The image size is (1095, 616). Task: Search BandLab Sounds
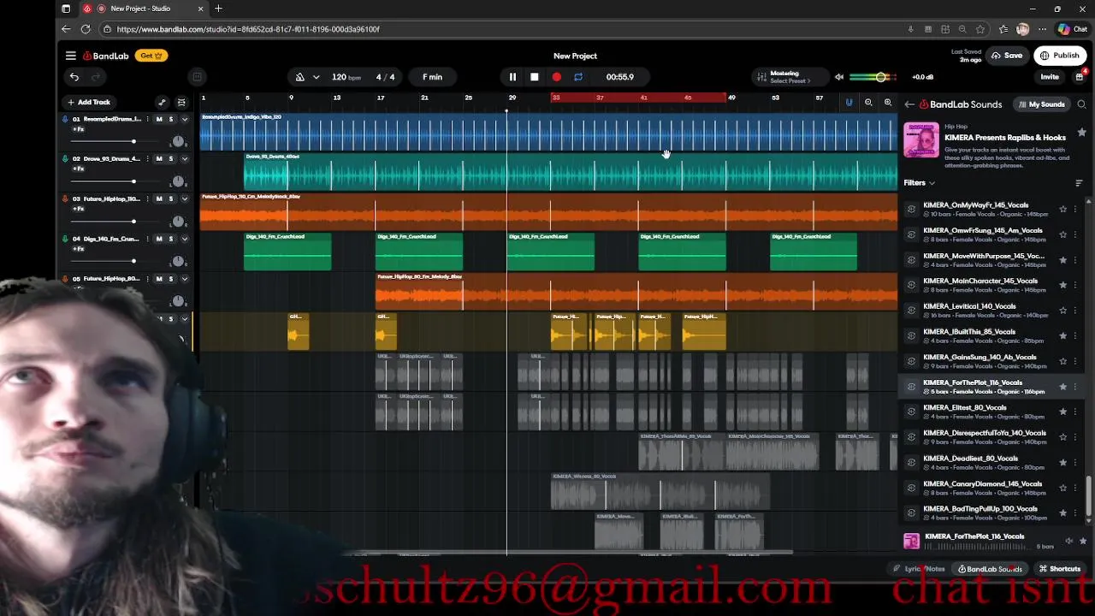1081,104
